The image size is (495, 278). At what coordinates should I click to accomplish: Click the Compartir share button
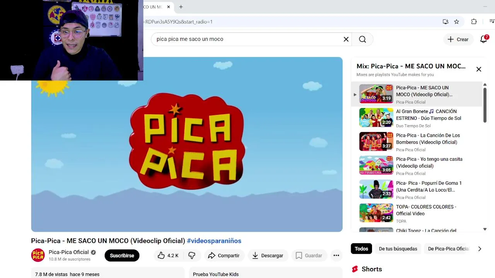(224, 255)
